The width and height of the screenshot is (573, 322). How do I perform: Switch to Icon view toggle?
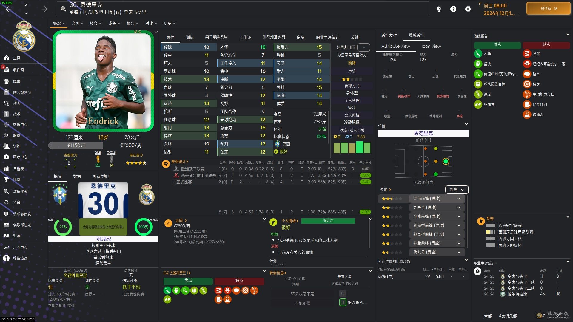[x=431, y=46]
